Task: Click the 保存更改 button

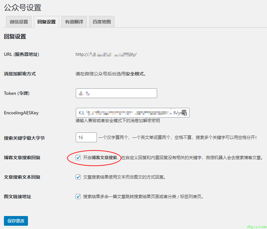Action: tap(16, 221)
